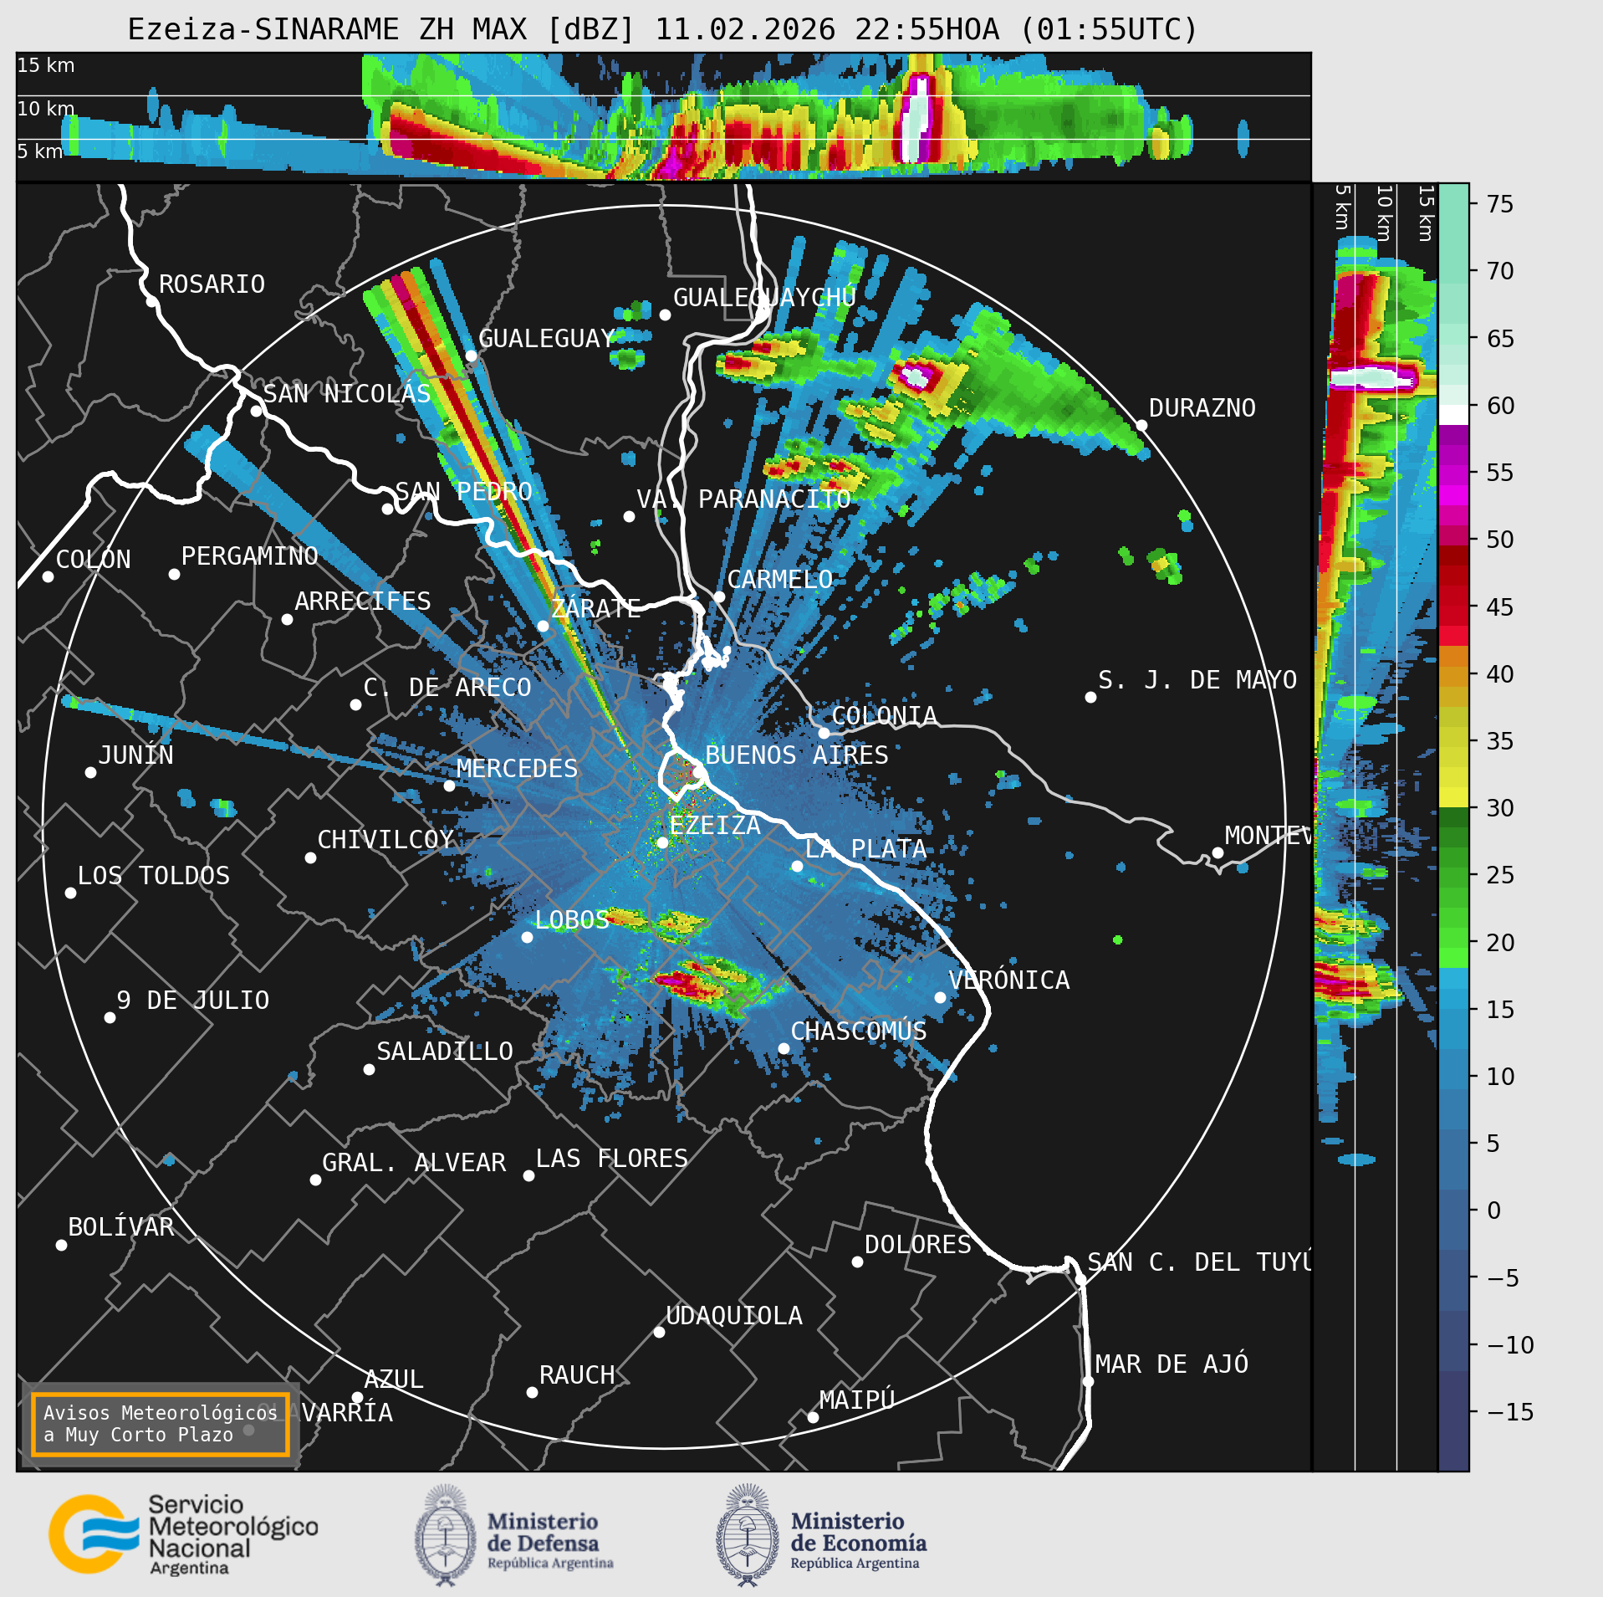
Task: Click the 9 DE JULIO label
Action: click(193, 1001)
